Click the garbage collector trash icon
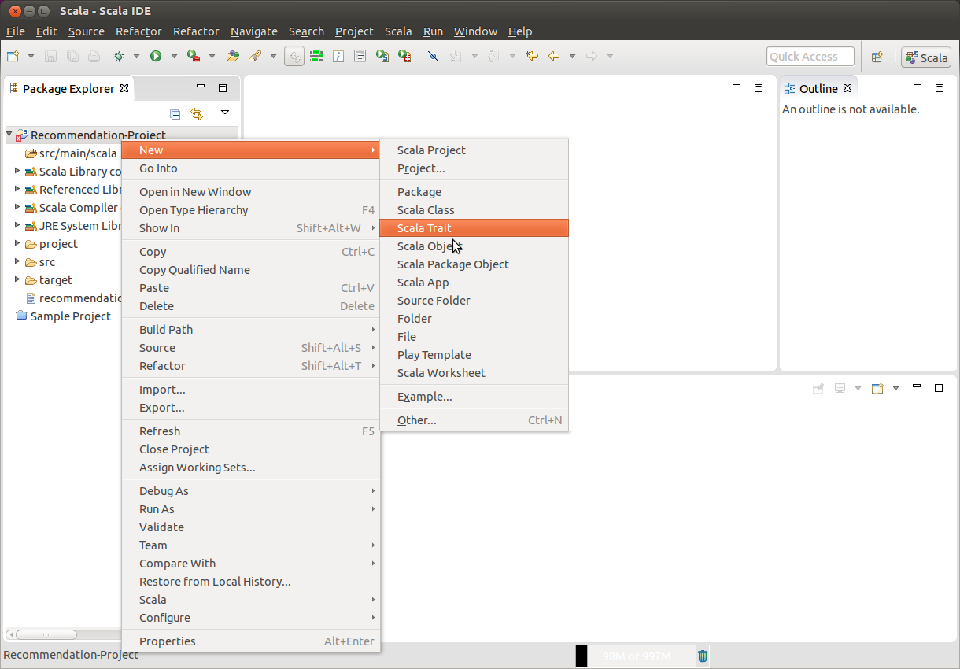960x669 pixels. [x=703, y=656]
